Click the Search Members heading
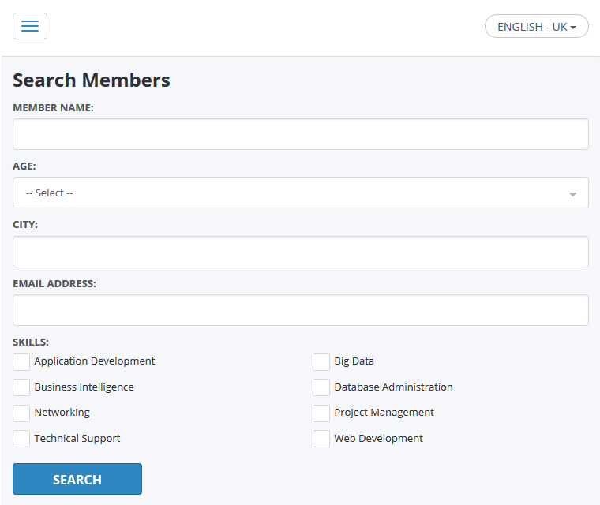The width and height of the screenshot is (600, 505). coord(92,80)
